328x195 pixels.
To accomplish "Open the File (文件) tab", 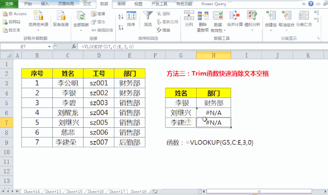I will 9,4.
